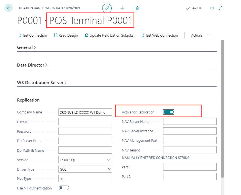Click the NAV Server Name field
241x195 pixels.
pos(190,121)
